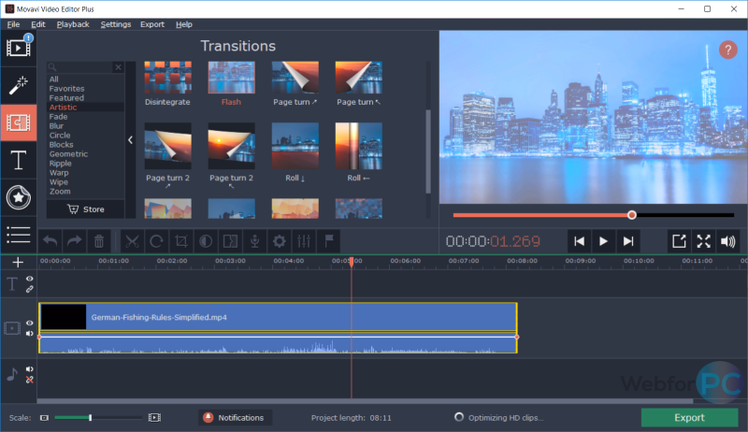Open the Titles tab in sidebar
Image resolution: width=748 pixels, height=432 pixels.
(x=18, y=160)
